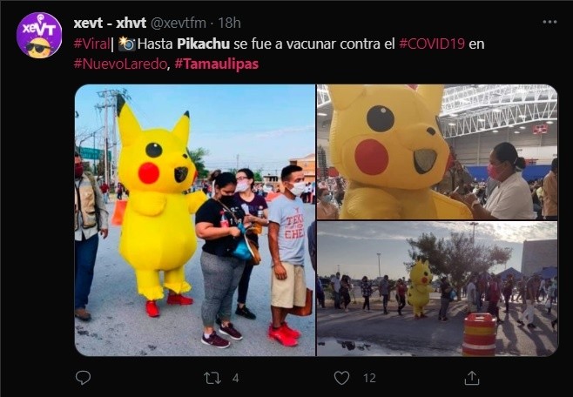
Task: Visit the @xevtfm handle
Action: [x=179, y=24]
